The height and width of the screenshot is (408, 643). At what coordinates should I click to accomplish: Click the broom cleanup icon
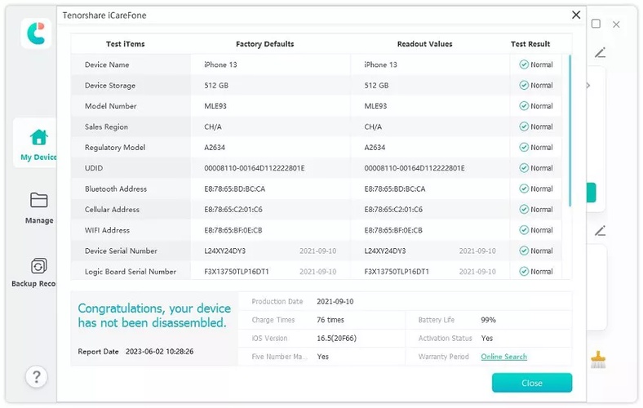tap(598, 360)
